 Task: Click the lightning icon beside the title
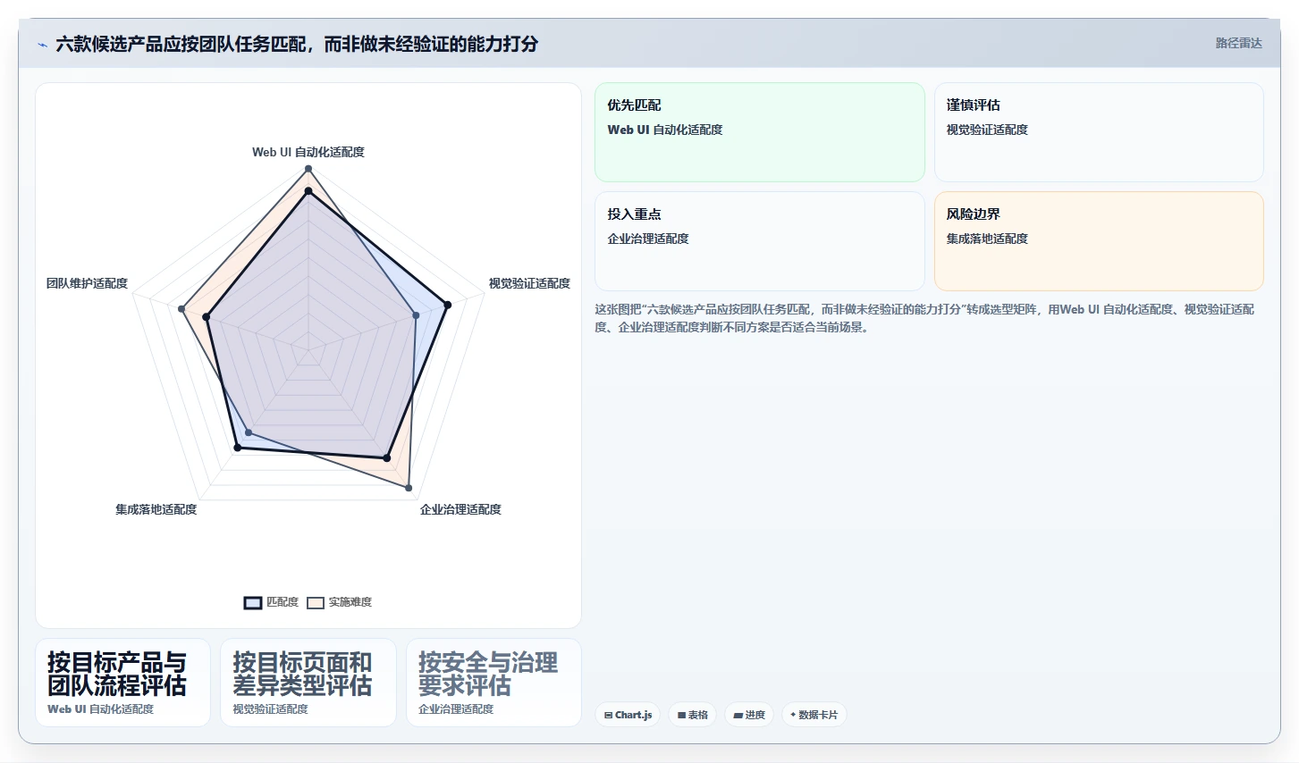point(42,45)
